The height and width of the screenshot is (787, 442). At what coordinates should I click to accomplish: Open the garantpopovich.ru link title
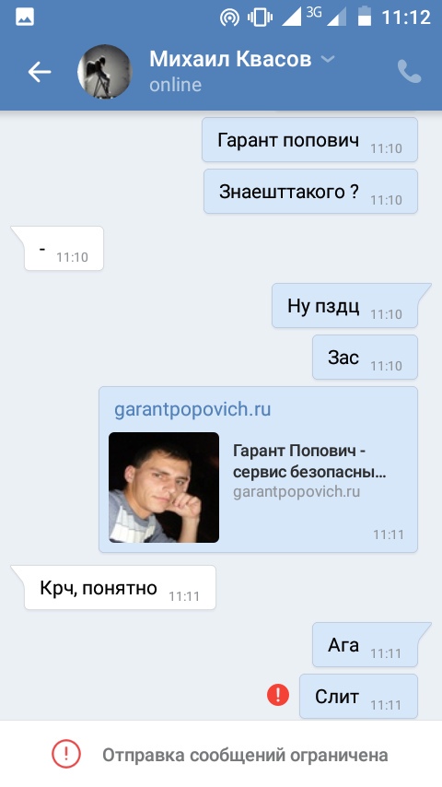tap(192, 409)
